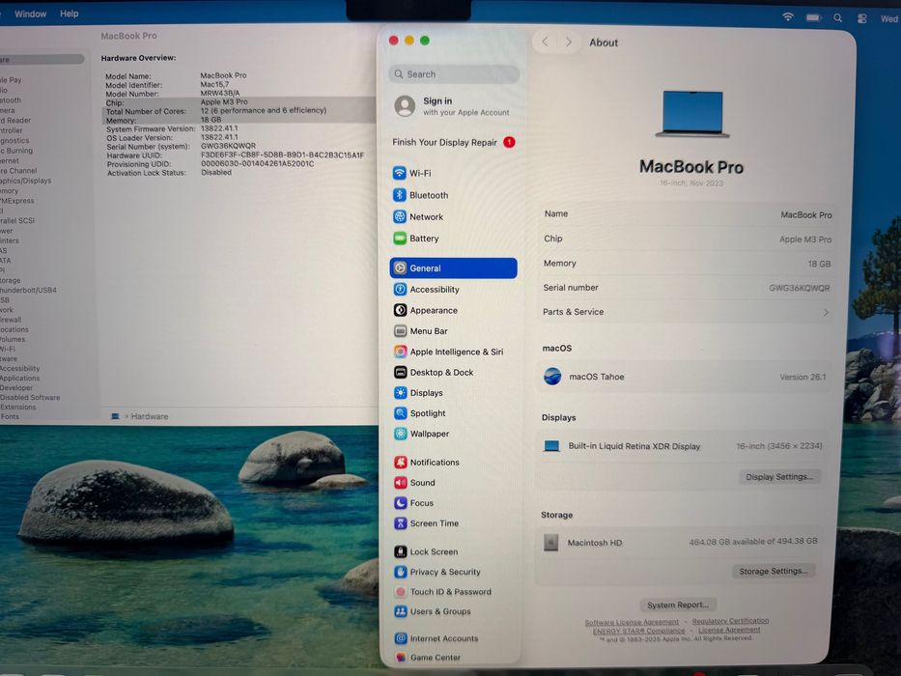Select Developer in System Information sidebar
Screen dimensions: 901x676
[16, 388]
